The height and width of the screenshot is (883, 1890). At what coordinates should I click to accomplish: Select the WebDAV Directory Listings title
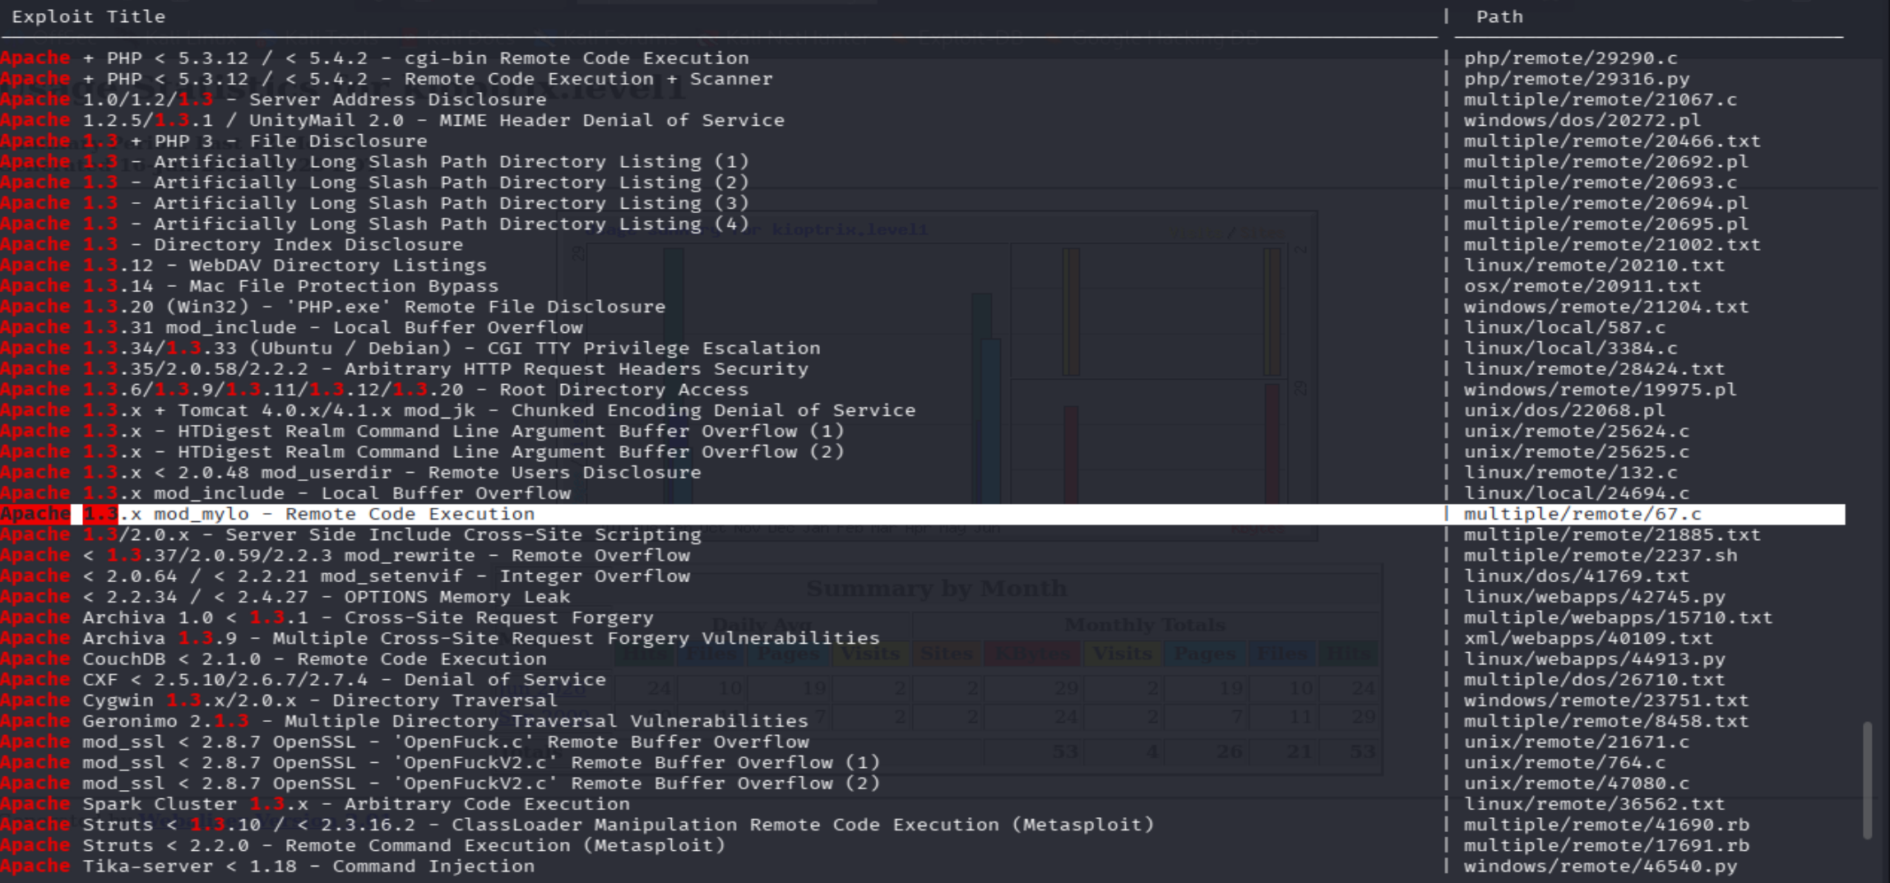click(x=243, y=266)
